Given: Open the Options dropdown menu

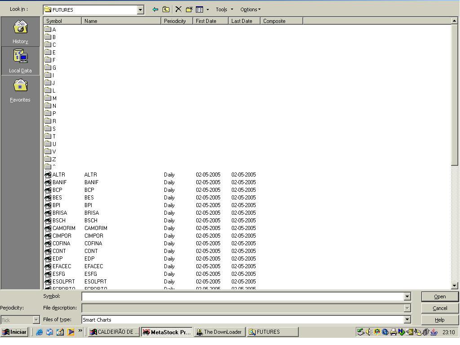Looking at the screenshot, I should pyautogui.click(x=250, y=9).
